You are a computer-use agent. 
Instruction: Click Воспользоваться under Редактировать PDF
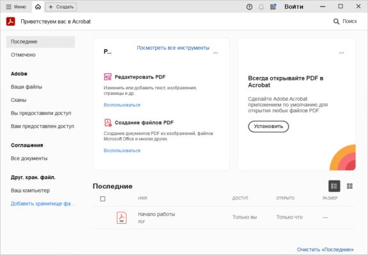pyautogui.click(x=122, y=105)
